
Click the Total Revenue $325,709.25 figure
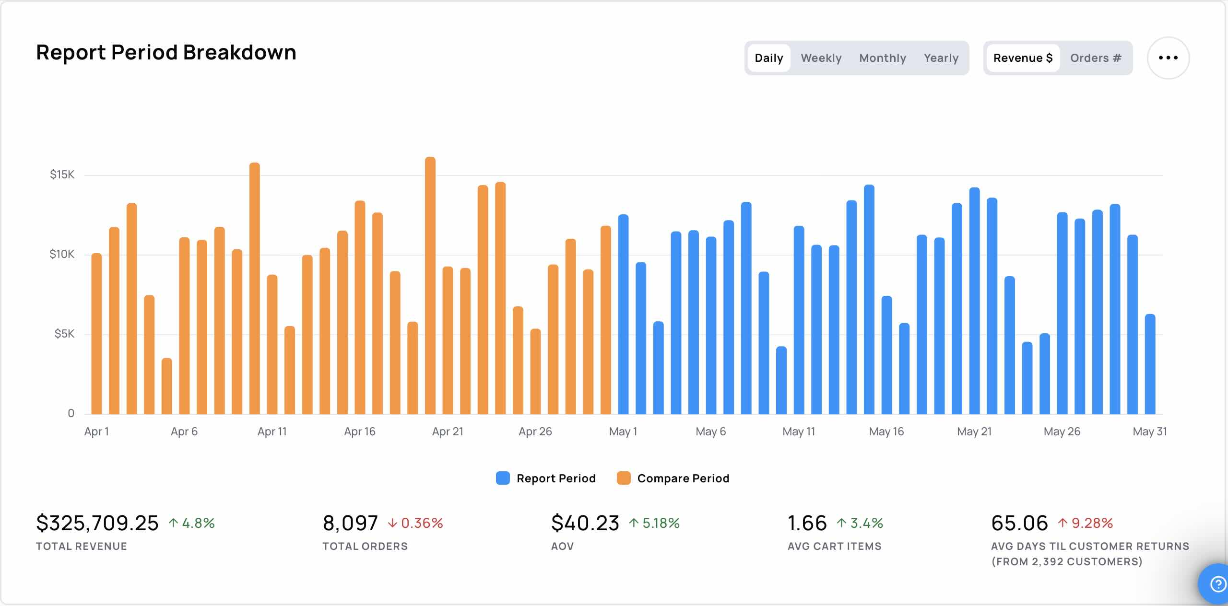[x=97, y=523]
